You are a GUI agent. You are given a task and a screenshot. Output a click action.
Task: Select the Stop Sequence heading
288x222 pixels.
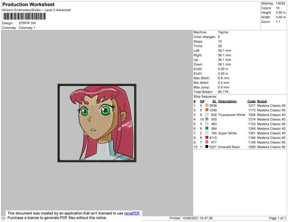pos(205,97)
